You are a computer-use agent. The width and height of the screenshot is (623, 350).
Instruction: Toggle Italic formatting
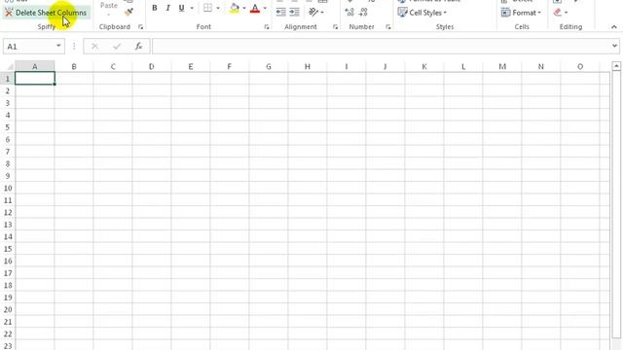coord(167,8)
